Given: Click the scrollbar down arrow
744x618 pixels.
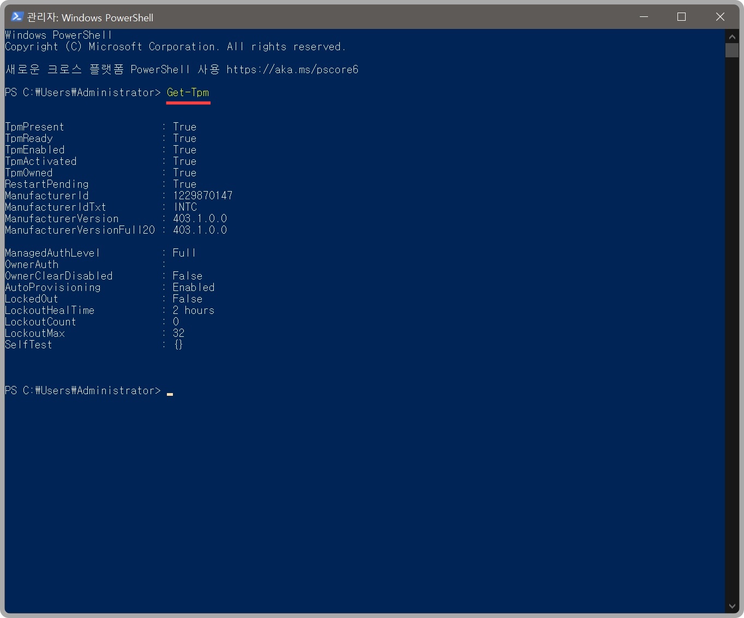Looking at the screenshot, I should point(732,606).
